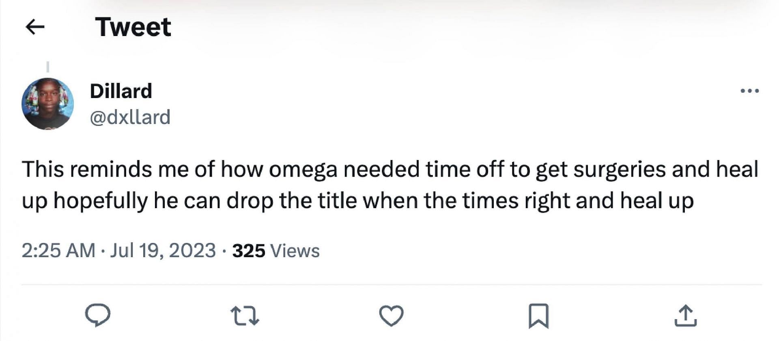Share the tweet via upload icon

[x=685, y=316]
